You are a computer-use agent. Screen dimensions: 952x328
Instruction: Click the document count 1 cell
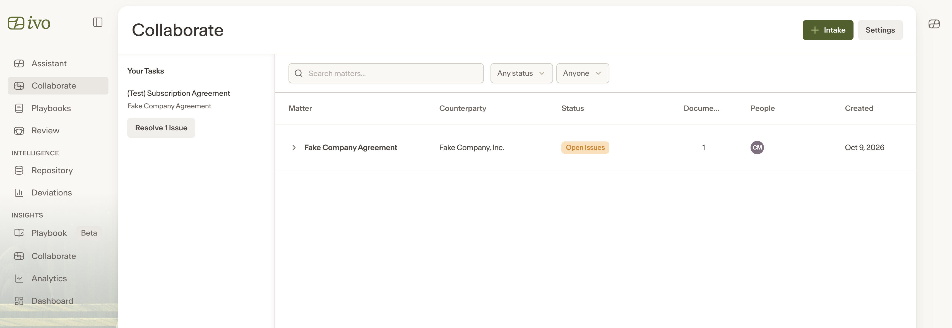[x=704, y=148]
